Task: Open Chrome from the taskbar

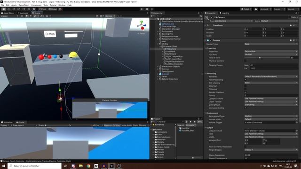Action: [x=88, y=166]
